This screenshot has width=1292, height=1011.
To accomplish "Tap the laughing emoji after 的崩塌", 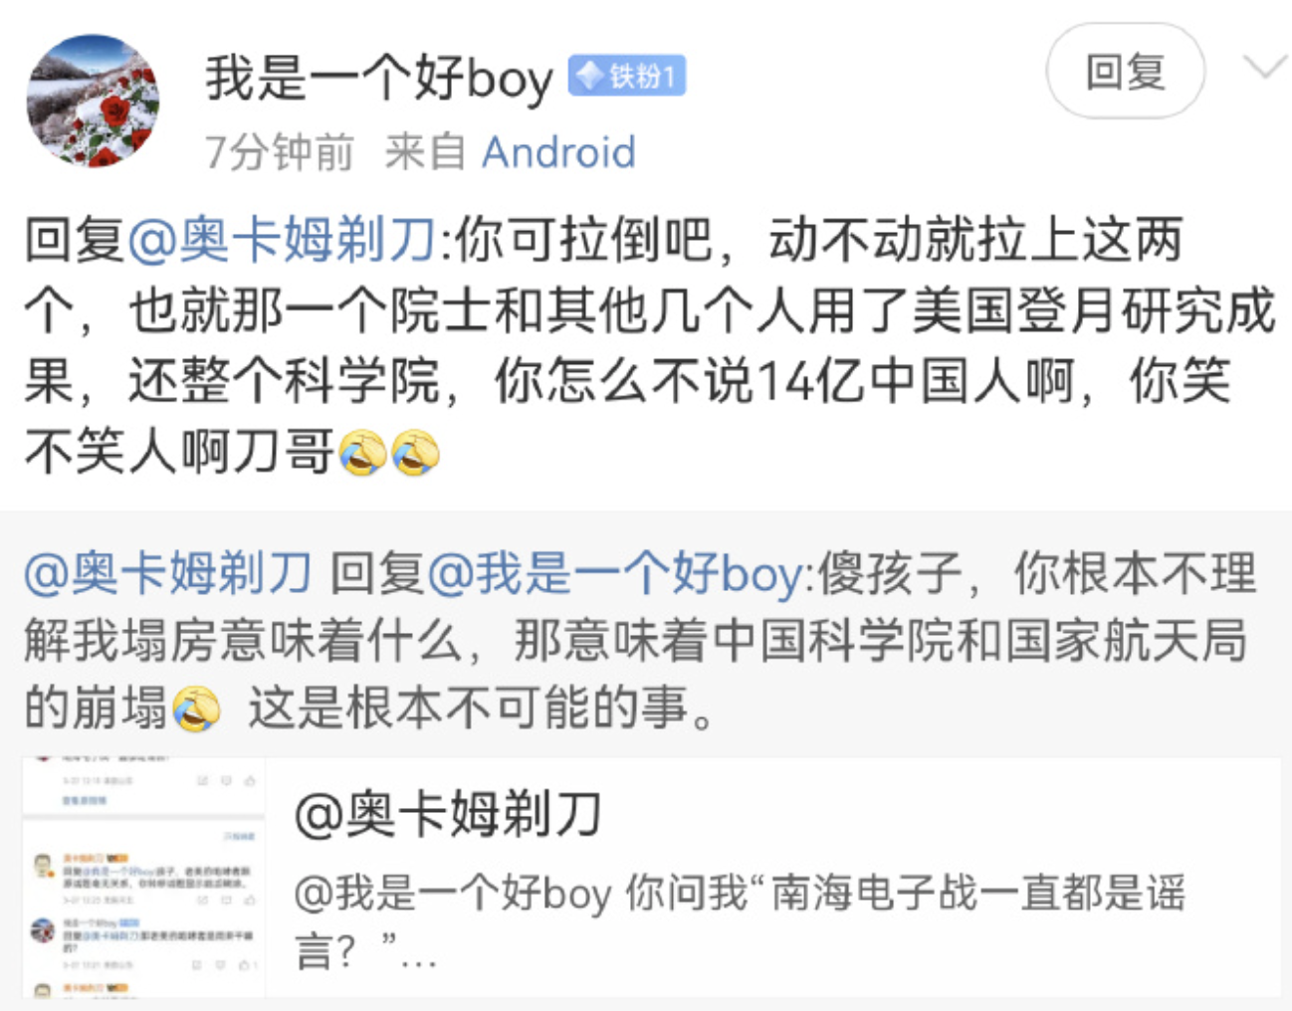I will (196, 708).
